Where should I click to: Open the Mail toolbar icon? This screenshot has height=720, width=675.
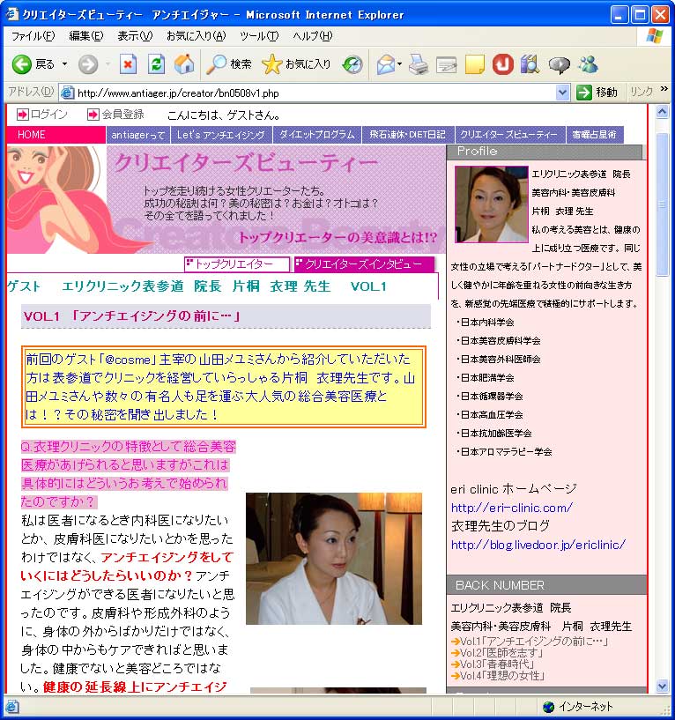(x=385, y=64)
